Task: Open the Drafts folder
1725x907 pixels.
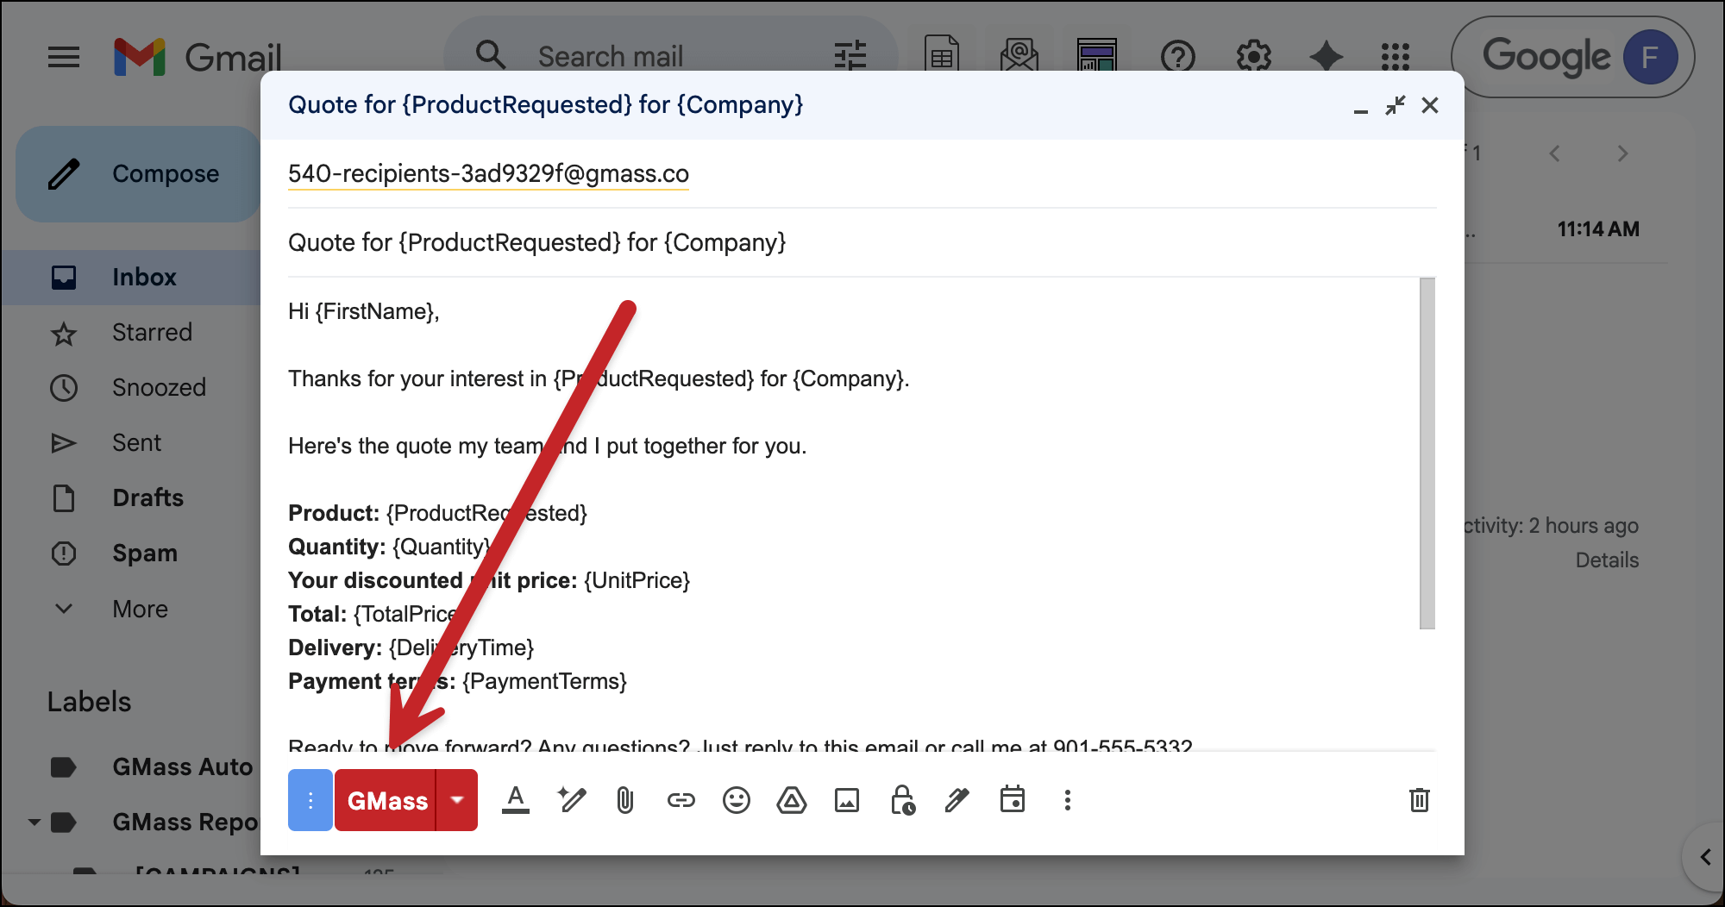Action: coord(147,498)
